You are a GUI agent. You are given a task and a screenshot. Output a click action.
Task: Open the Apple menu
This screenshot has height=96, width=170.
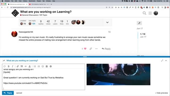coord(2,1)
